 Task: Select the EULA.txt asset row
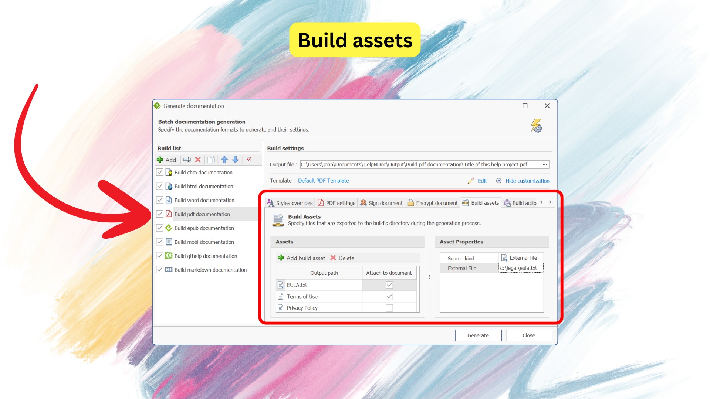click(x=346, y=285)
